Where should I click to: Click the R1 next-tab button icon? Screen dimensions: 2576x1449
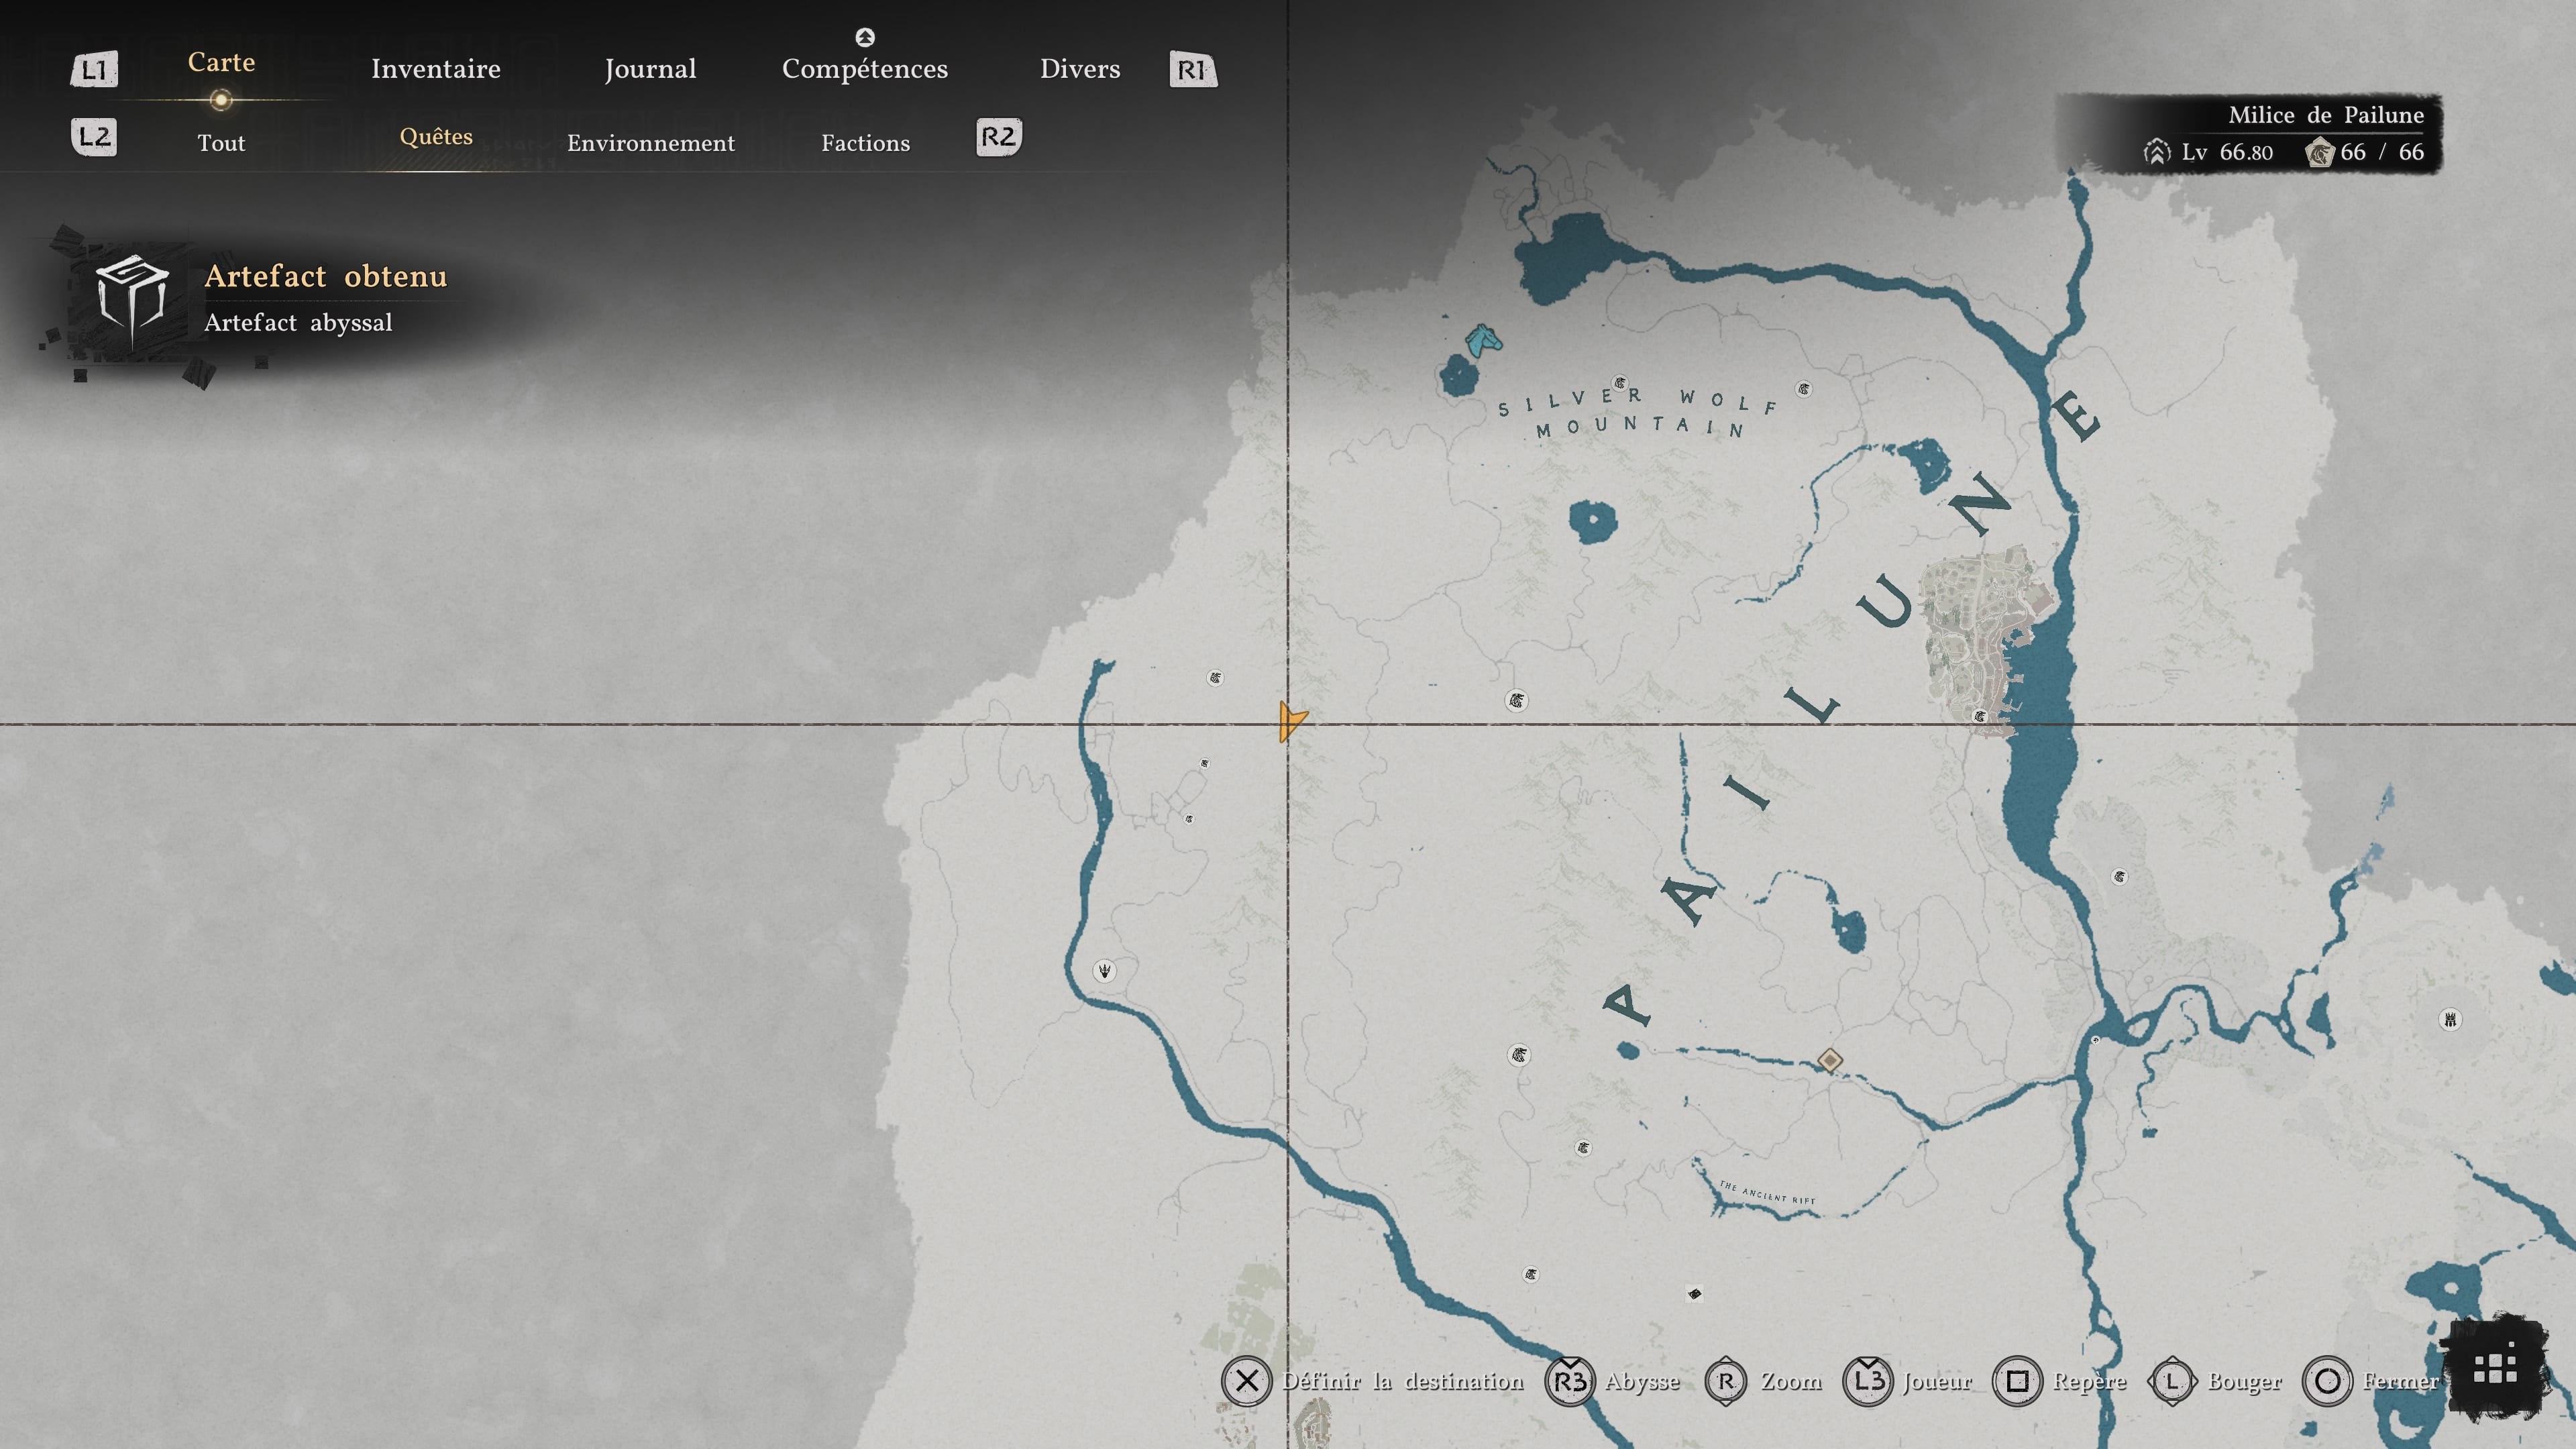pos(1193,70)
